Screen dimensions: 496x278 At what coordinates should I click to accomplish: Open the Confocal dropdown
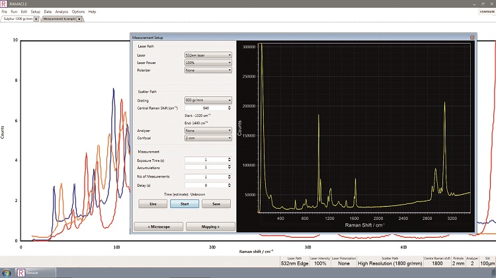pos(208,138)
